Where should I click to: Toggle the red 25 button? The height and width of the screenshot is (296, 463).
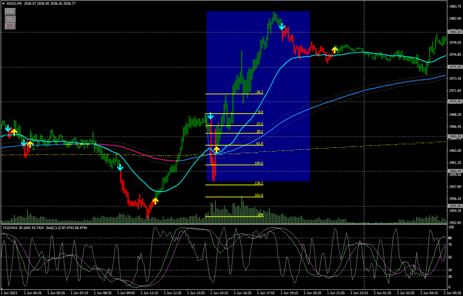pyautogui.click(x=9, y=26)
